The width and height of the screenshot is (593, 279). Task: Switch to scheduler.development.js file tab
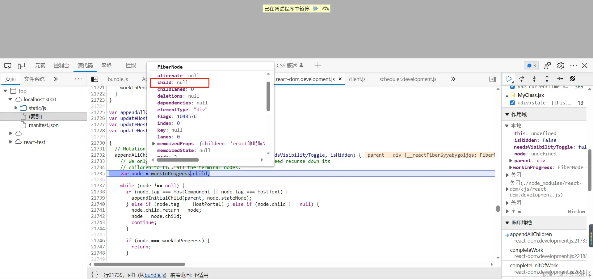pos(408,79)
